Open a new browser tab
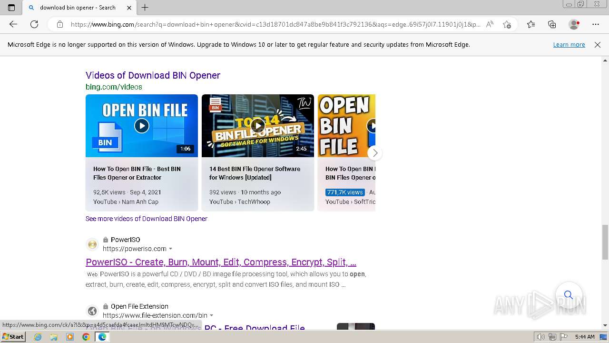This screenshot has height=343, width=609. tap(145, 8)
